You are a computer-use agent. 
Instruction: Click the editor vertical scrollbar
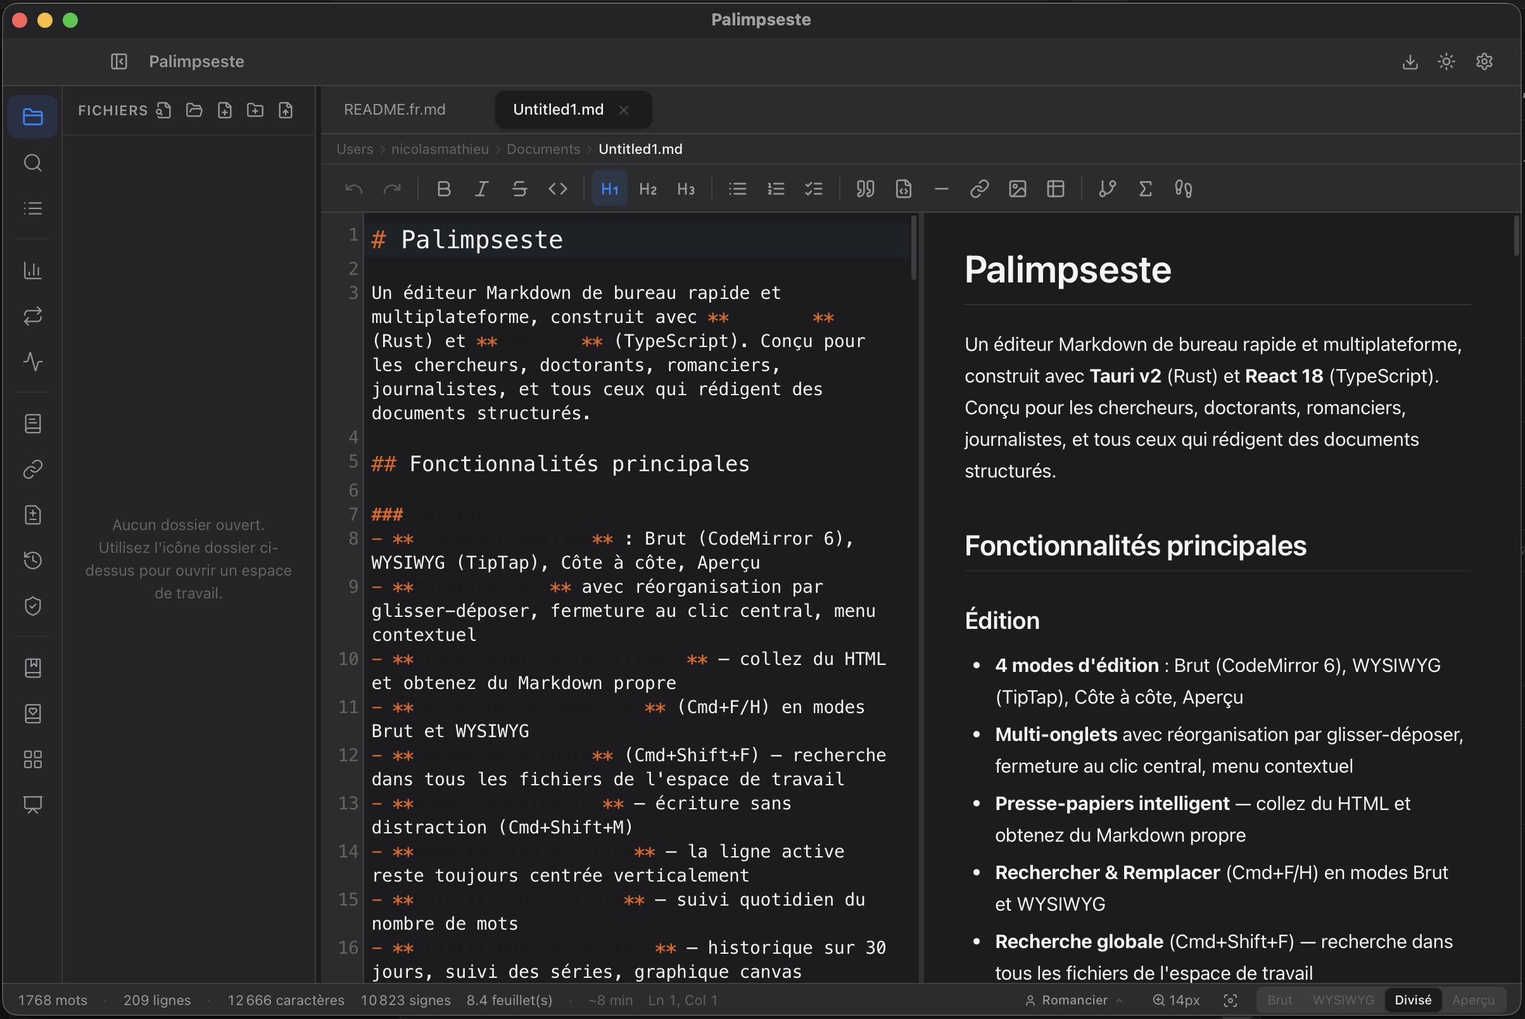pyautogui.click(x=914, y=248)
